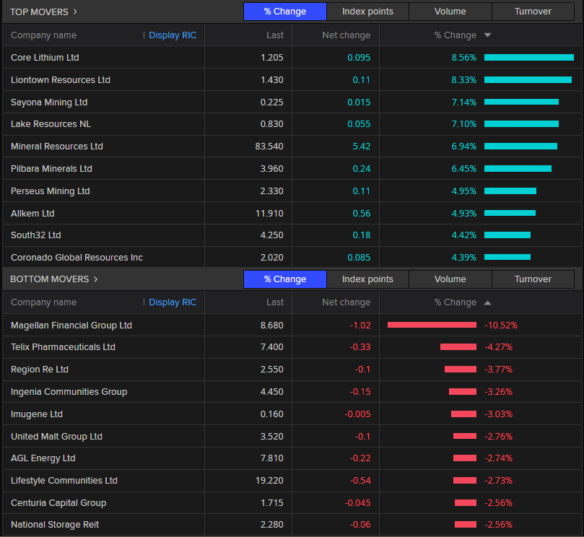Open Coronado Global Resources Inc

tap(77, 258)
